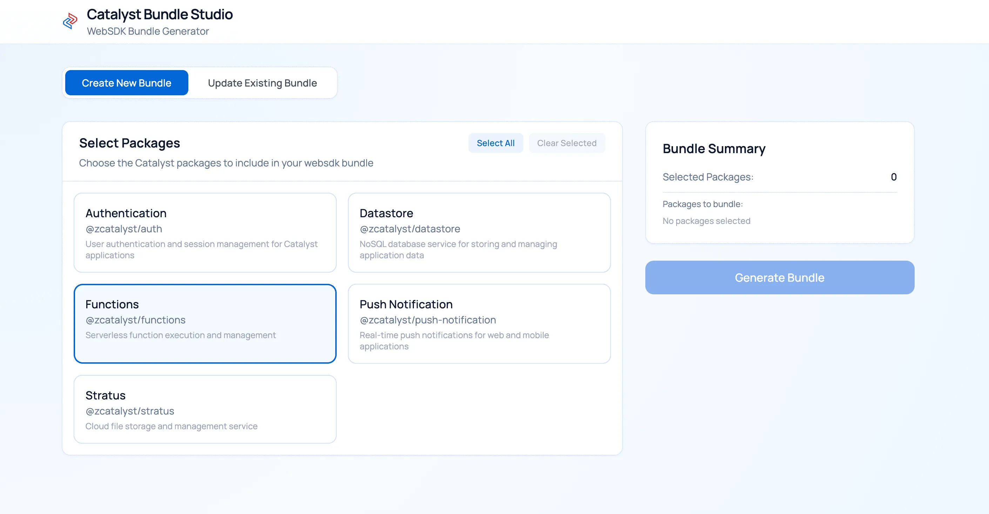This screenshot has width=989, height=514.
Task: Select the Datastore package card
Action: tap(479, 233)
